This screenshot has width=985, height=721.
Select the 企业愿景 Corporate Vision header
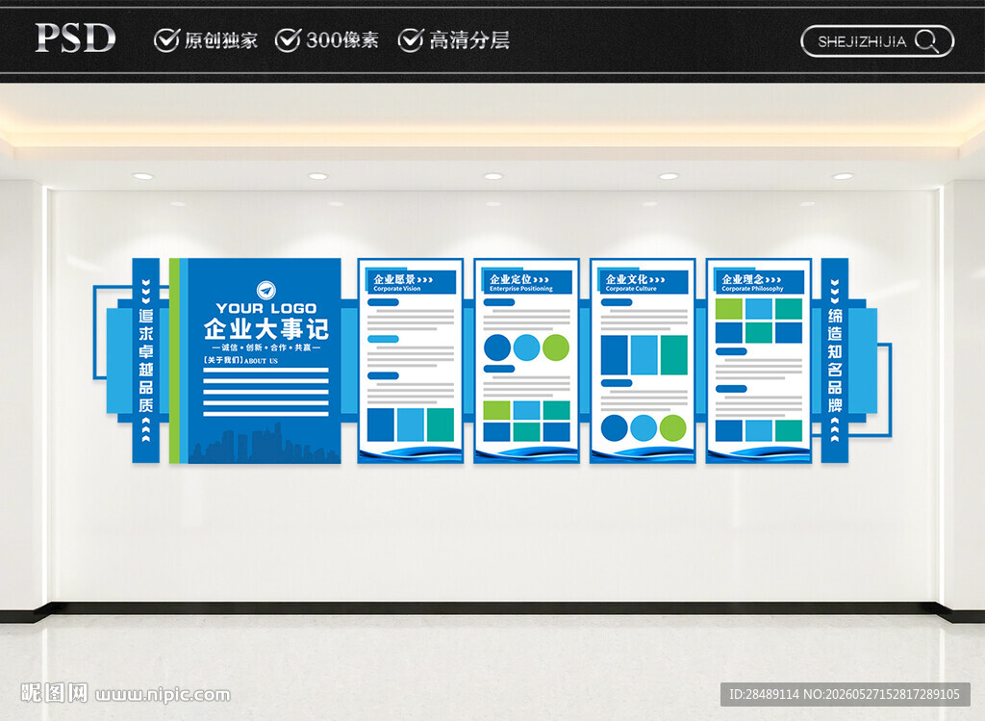coord(411,282)
